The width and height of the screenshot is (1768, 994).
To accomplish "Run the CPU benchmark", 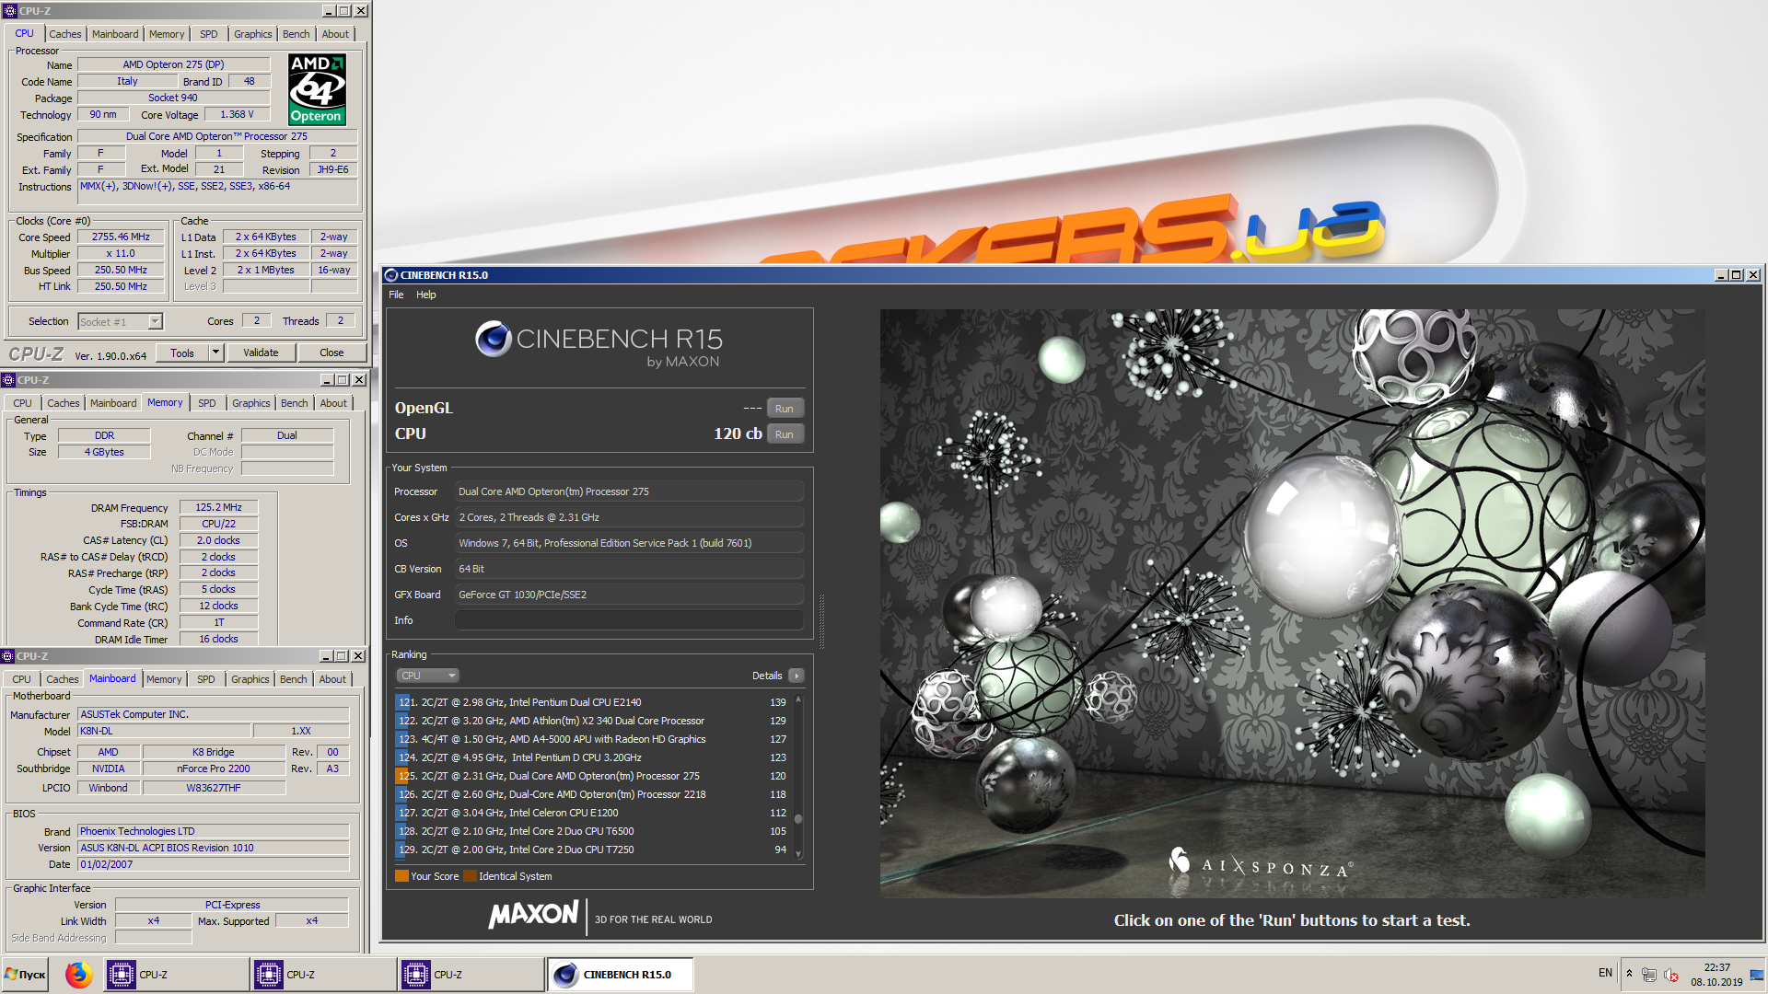I will 785,434.
